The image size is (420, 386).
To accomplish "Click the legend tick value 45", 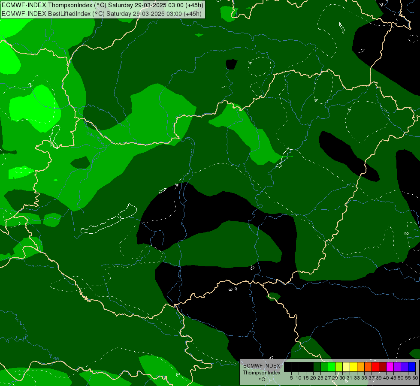I will tap(393, 378).
